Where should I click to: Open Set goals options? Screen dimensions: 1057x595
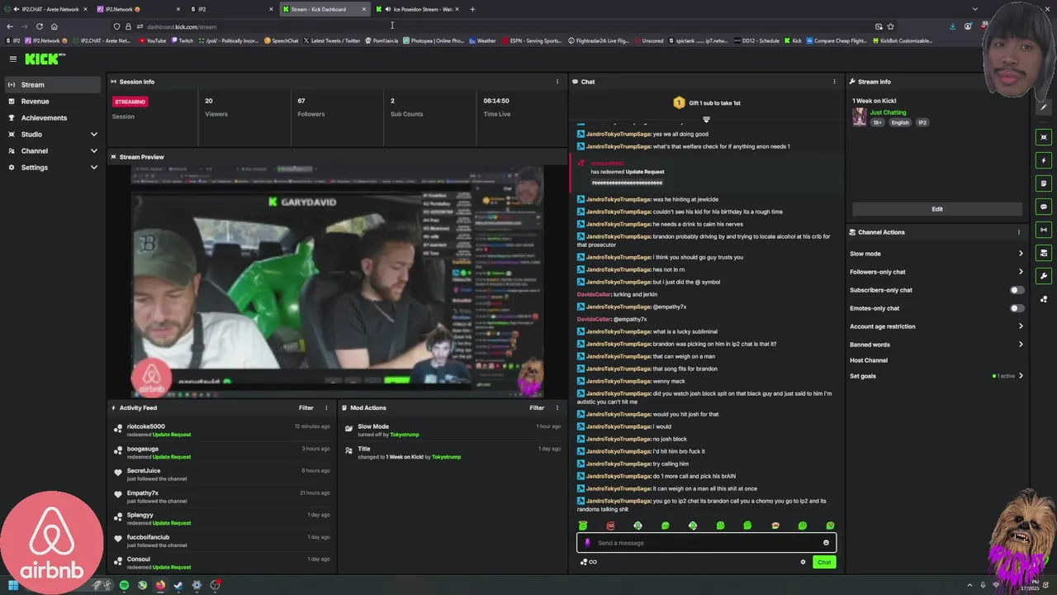coord(936,376)
